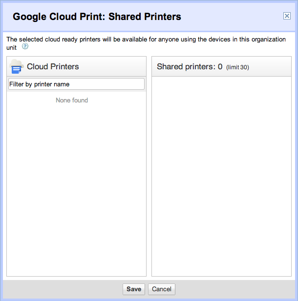The height and width of the screenshot is (301, 298).
Task: Click the Filter by printer name field
Action: coord(76,84)
